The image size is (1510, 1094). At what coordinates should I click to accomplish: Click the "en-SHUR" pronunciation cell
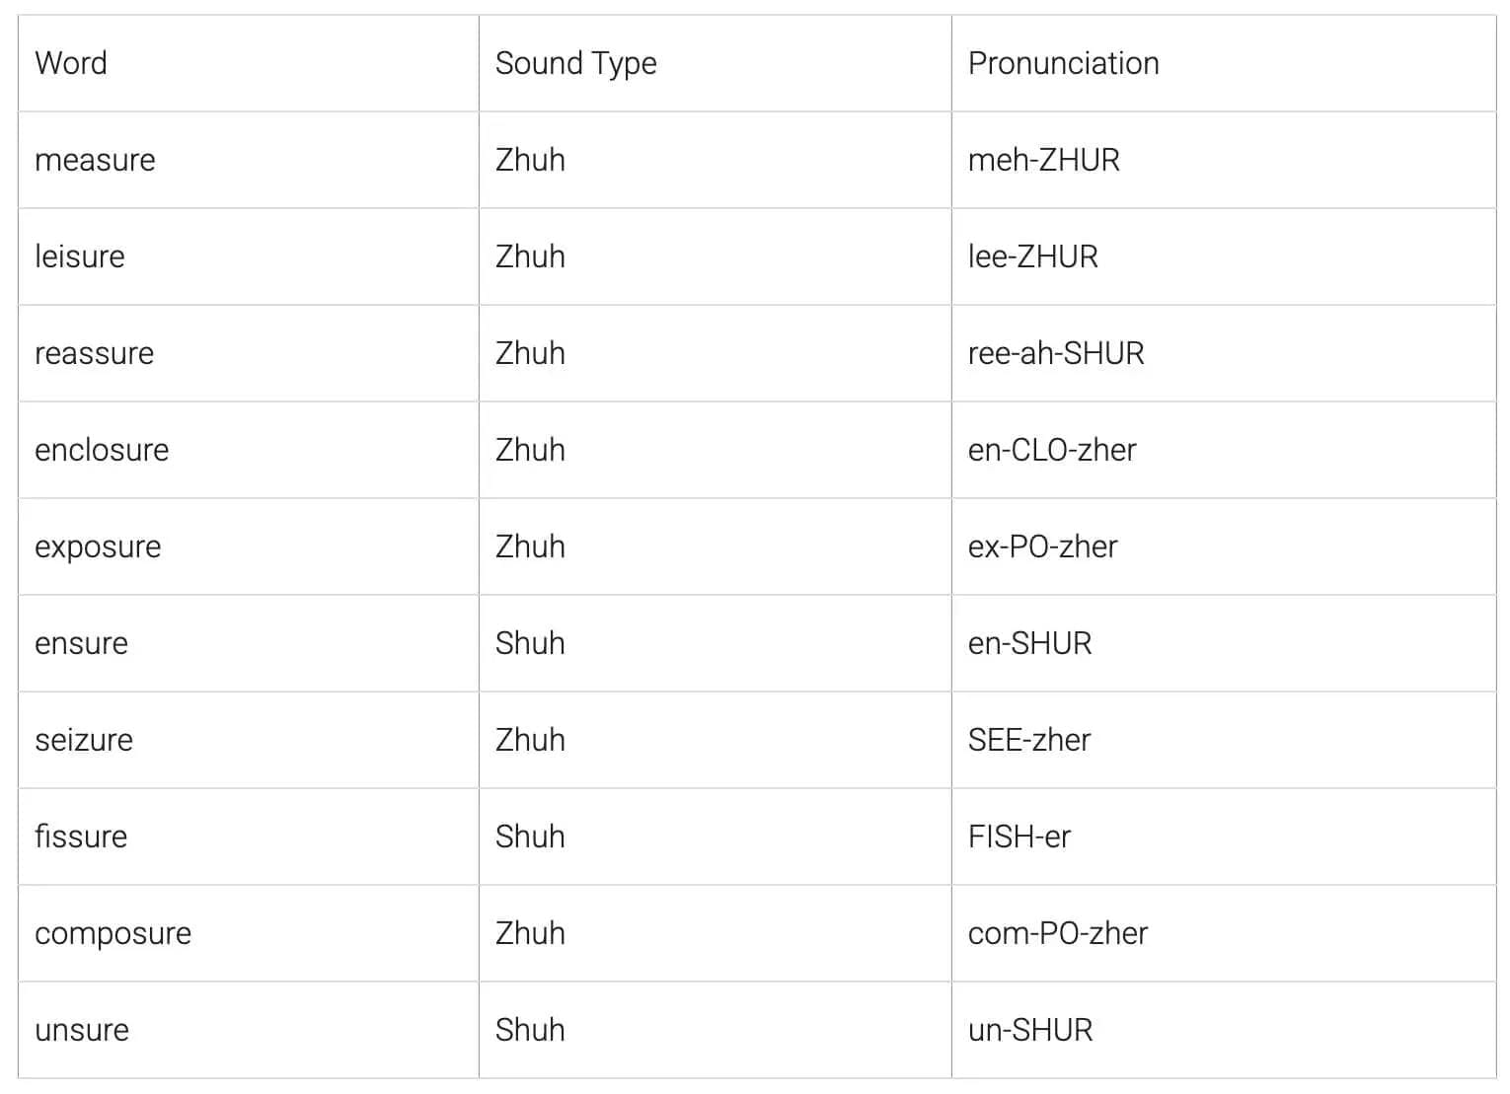tap(1029, 643)
